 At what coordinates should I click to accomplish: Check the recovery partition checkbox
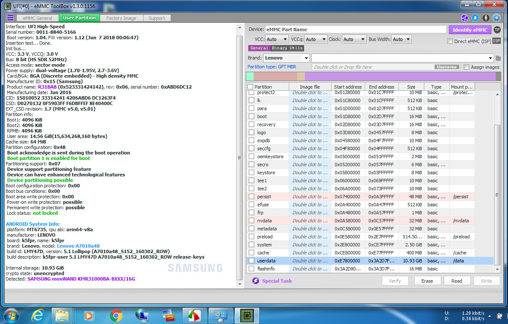[x=251, y=124]
